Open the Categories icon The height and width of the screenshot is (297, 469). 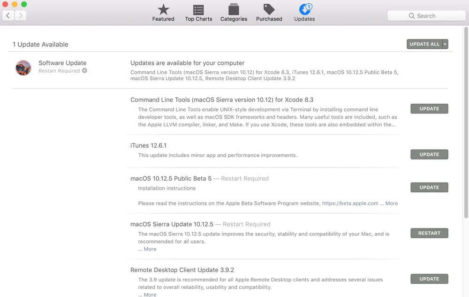[x=234, y=10]
